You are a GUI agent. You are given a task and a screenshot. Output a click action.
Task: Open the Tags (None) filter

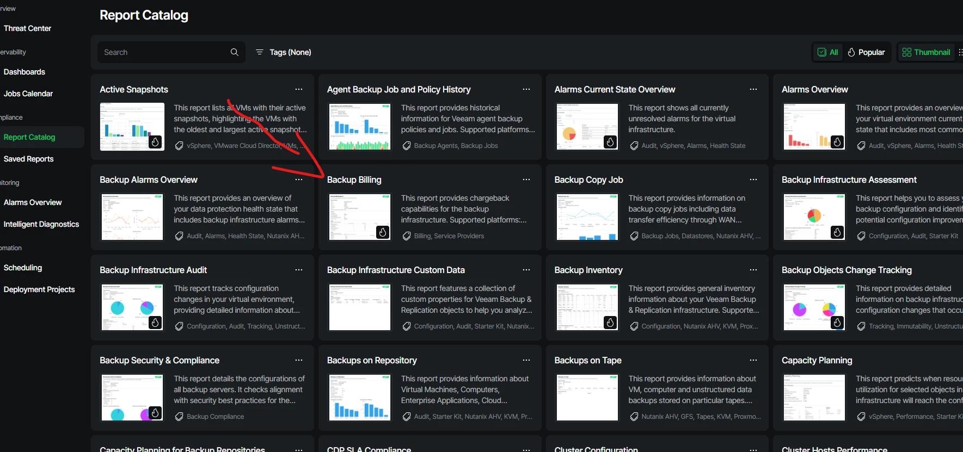click(x=284, y=52)
